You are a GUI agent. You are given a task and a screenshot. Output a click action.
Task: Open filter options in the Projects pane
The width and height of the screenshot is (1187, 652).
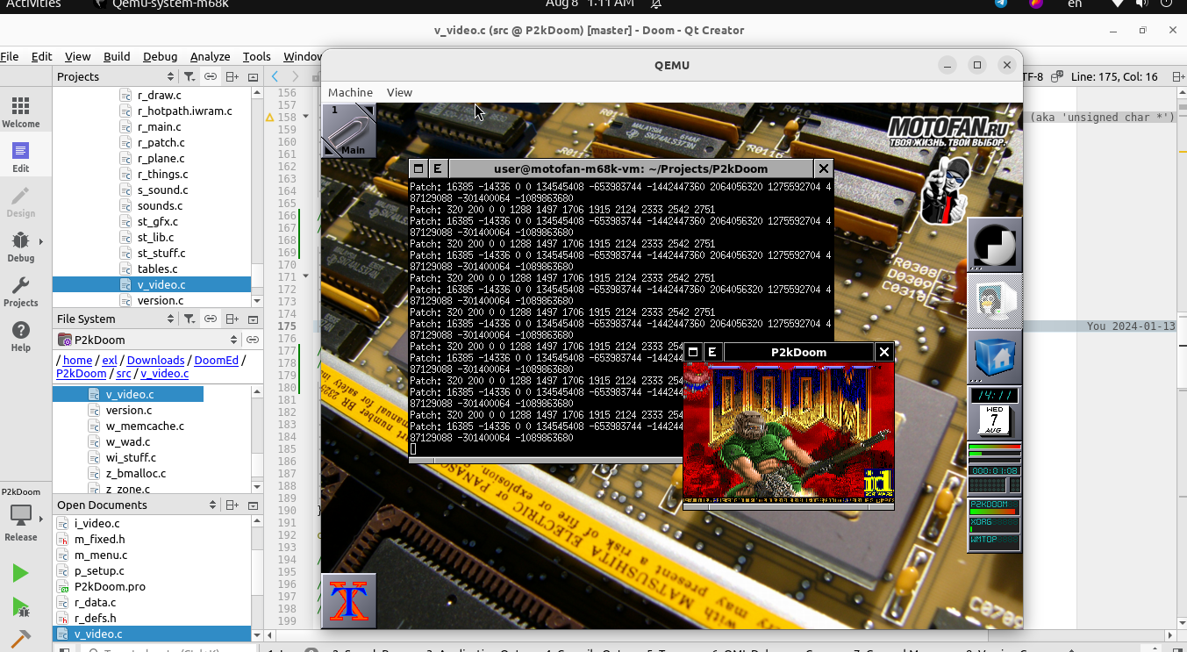pos(189,76)
